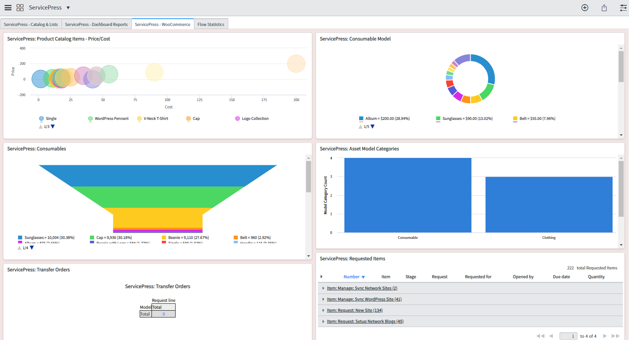Sort by Opened by column
Image resolution: width=629 pixels, height=340 pixels.
tap(523, 277)
